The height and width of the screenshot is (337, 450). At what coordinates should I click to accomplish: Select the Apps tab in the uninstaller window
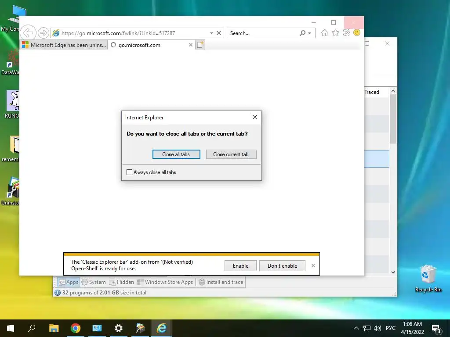coord(68,282)
